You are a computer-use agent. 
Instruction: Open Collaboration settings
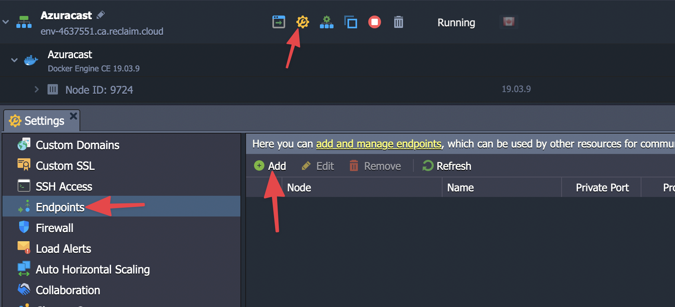tap(121, 290)
